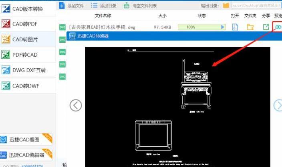This screenshot has height=167, width=282.
Task: Click the 100% progress bar
Action: pos(201,27)
